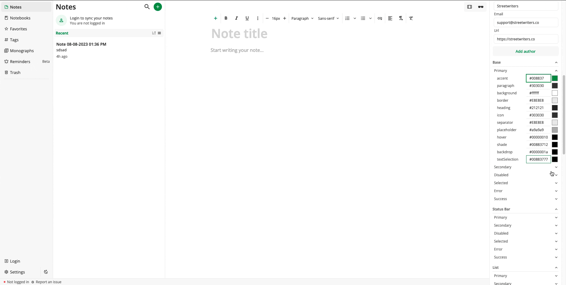The image size is (566, 285).
Task: Click the green accent color swatch
Action: (x=555, y=78)
